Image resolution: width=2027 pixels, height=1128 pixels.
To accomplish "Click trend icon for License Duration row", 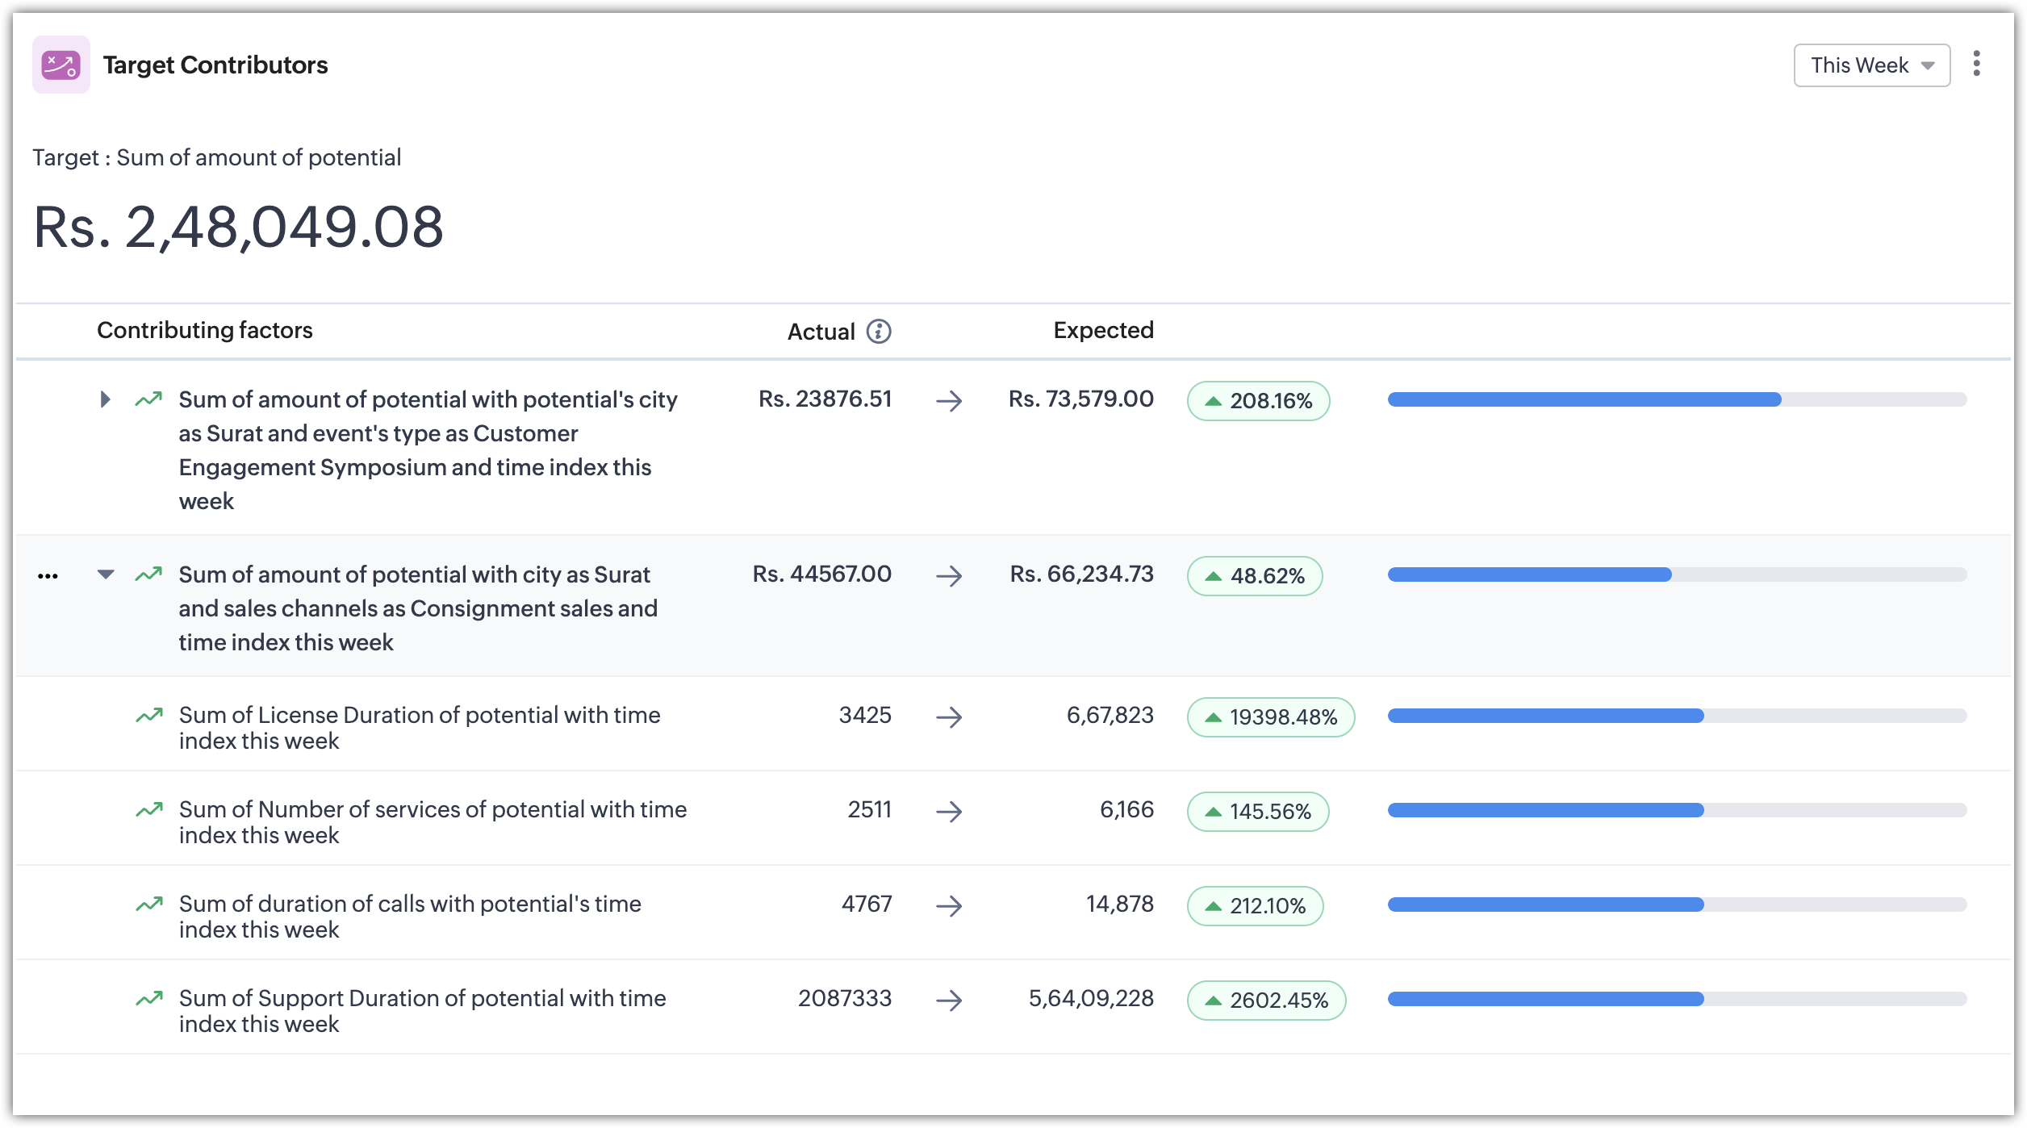I will pos(149,716).
